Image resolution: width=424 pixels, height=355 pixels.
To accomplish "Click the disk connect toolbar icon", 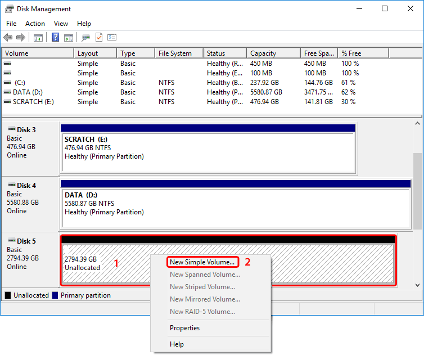I will click(85, 38).
